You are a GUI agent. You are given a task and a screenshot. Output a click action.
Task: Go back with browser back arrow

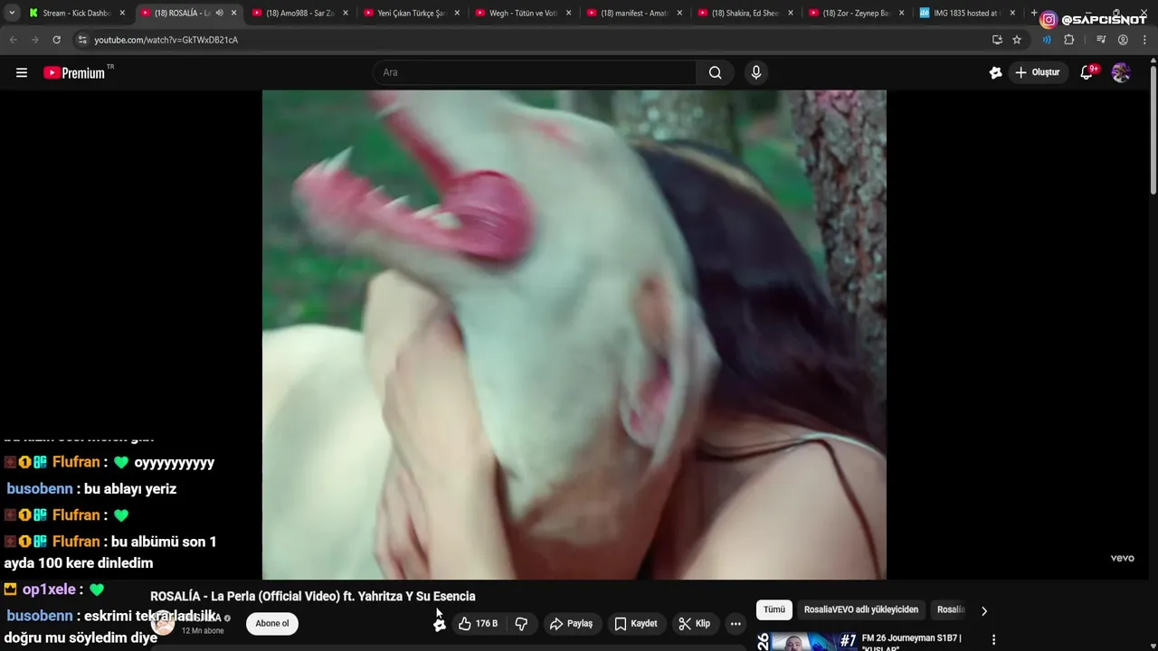coord(13,40)
